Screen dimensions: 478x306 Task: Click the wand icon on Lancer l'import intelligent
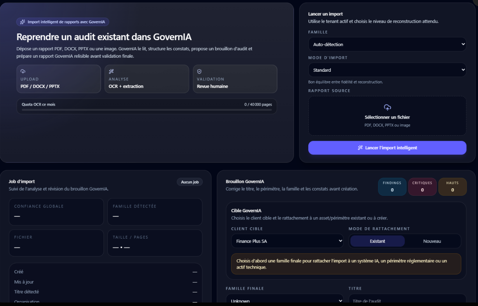[x=360, y=148]
